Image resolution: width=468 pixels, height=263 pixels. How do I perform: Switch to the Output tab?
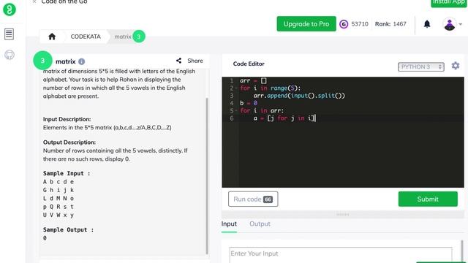pyautogui.click(x=260, y=224)
